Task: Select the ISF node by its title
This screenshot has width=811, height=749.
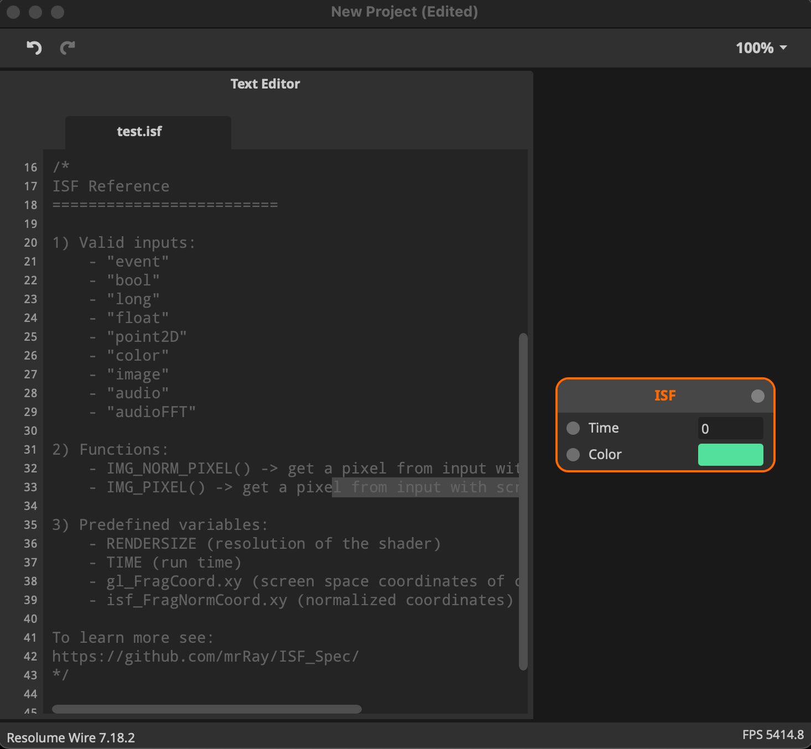Action: 665,396
